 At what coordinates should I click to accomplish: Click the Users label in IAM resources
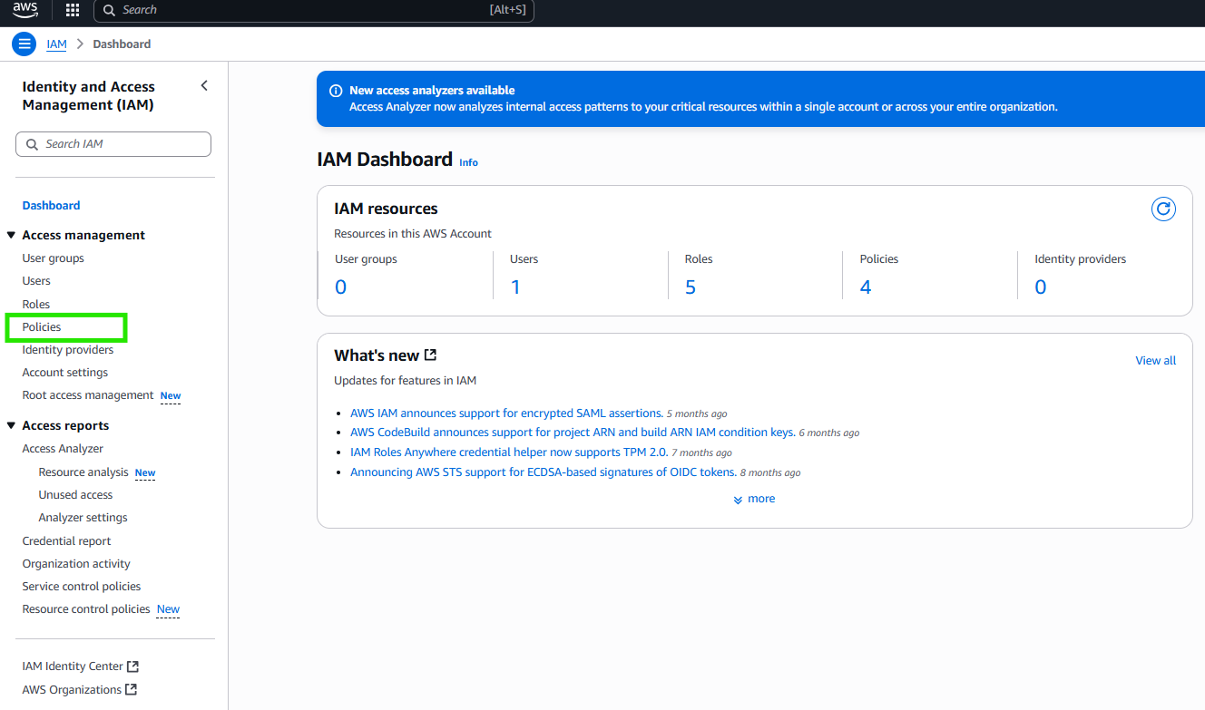coord(524,259)
